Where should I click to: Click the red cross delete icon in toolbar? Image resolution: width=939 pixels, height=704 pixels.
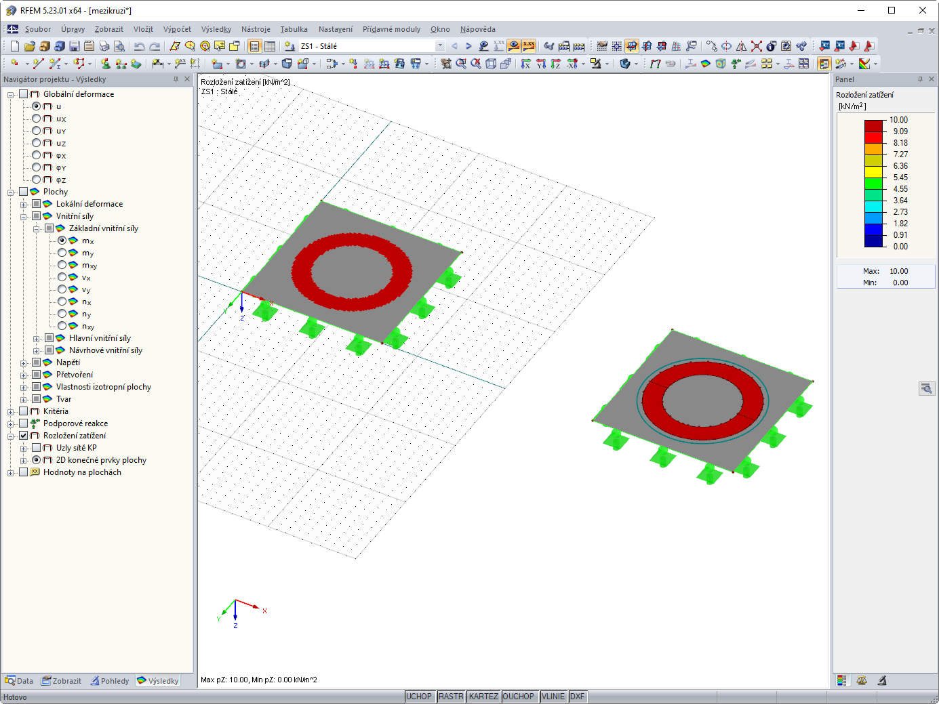[x=756, y=46]
